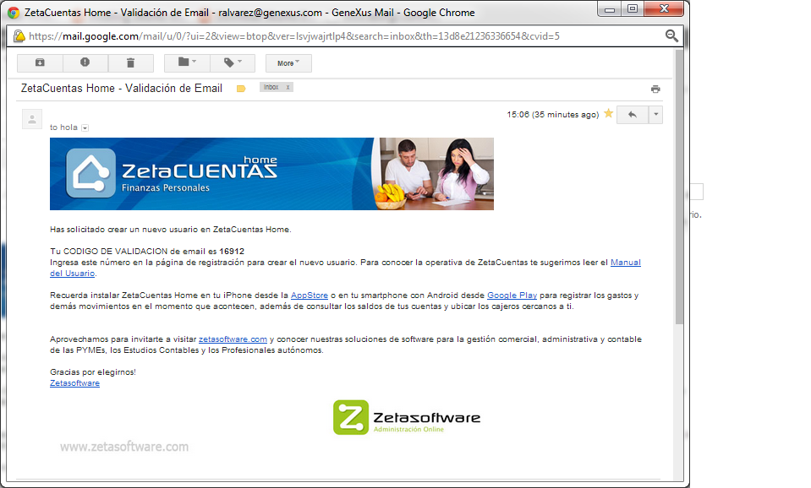Open the Manual del Usuario link

pos(625,263)
